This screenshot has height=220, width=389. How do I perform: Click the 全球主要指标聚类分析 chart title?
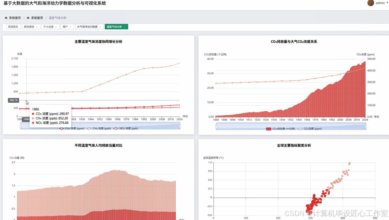294,145
